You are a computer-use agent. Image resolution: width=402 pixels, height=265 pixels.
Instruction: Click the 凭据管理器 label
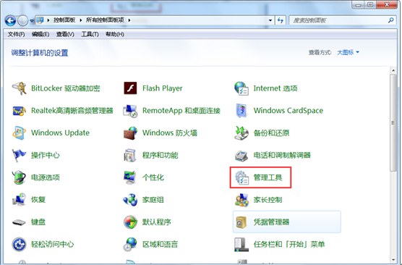pos(272,222)
